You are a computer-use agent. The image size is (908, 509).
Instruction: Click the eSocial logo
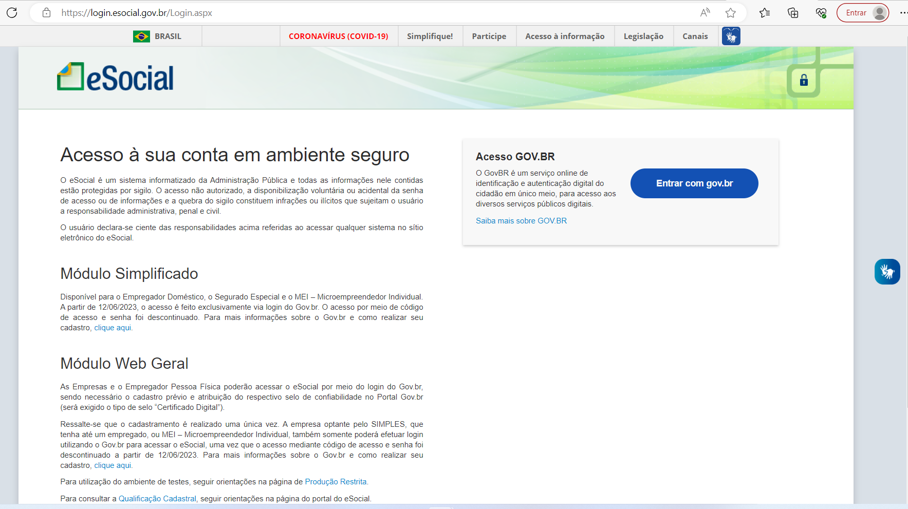(116, 77)
